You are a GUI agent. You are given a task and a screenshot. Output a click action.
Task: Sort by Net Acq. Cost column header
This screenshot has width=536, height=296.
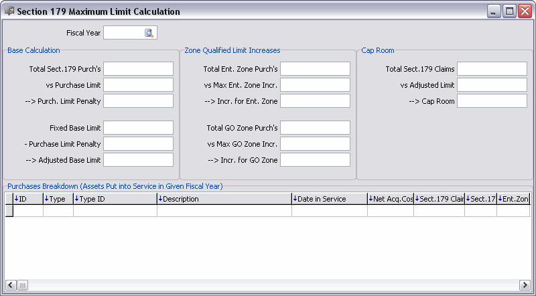click(391, 199)
